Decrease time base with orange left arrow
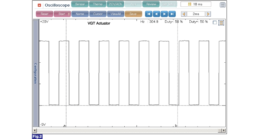Viewport: 259px width, 139px height. pos(184,14)
